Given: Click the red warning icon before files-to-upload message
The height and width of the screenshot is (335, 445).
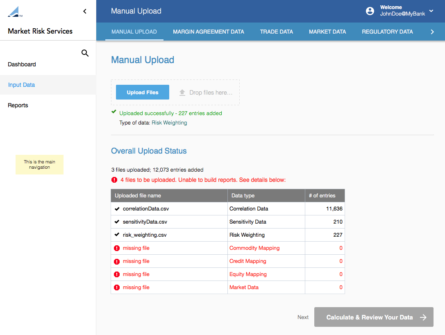Looking at the screenshot, I should tap(114, 180).
